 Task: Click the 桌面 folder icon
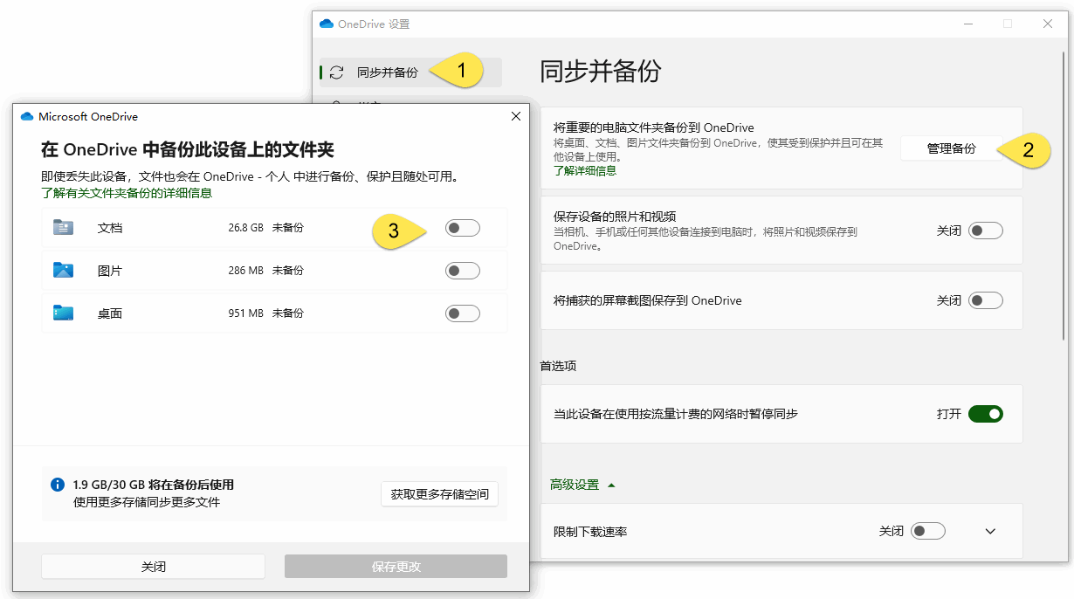[63, 313]
